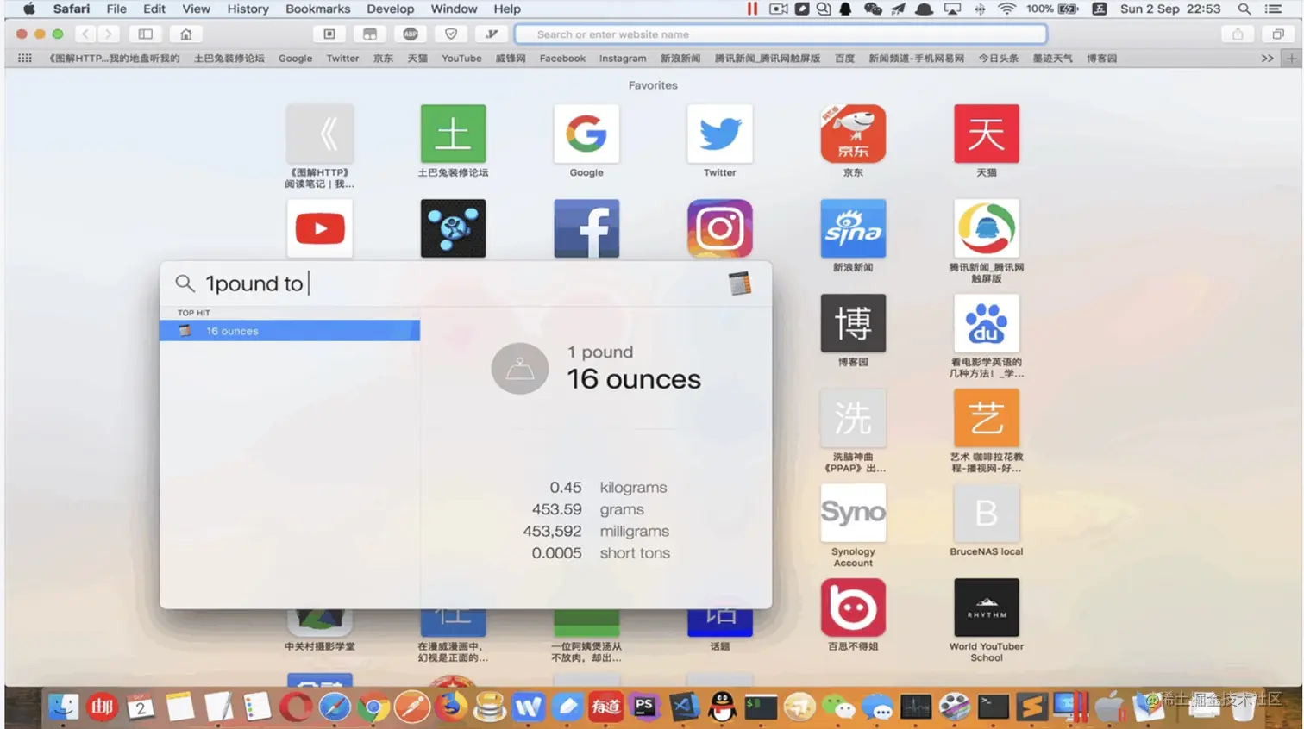Image resolution: width=1304 pixels, height=729 pixels.
Task: Open Sublime Text from the Dock
Action: [x=1031, y=707]
